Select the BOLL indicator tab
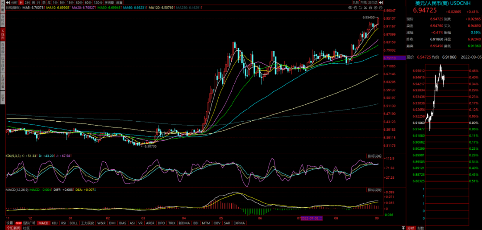This screenshot has height=230, width=482. [74, 223]
